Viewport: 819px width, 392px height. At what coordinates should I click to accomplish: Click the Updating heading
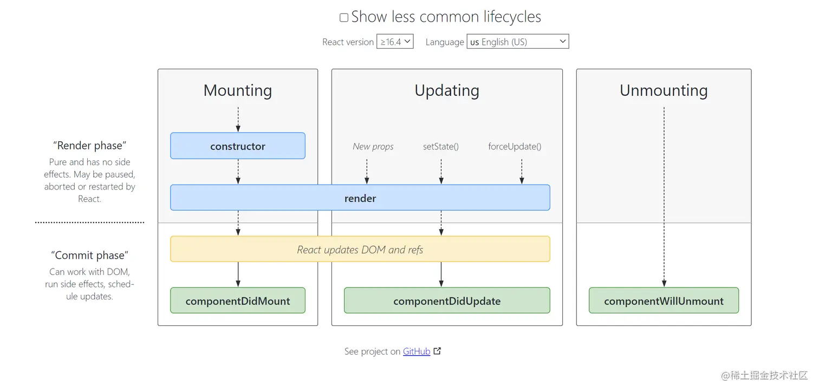[x=447, y=90]
